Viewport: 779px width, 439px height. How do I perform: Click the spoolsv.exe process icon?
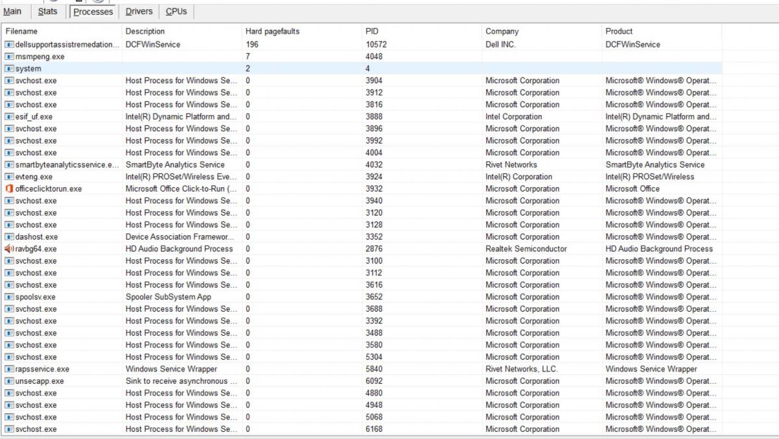point(10,297)
